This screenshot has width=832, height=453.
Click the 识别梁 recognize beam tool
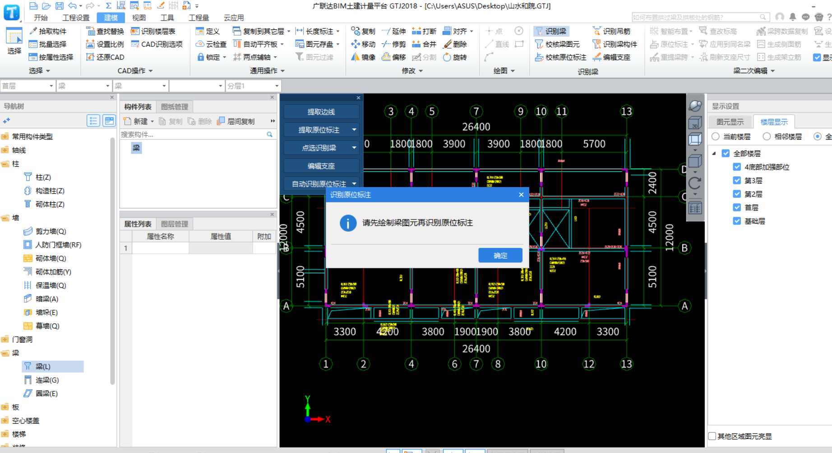coord(550,31)
